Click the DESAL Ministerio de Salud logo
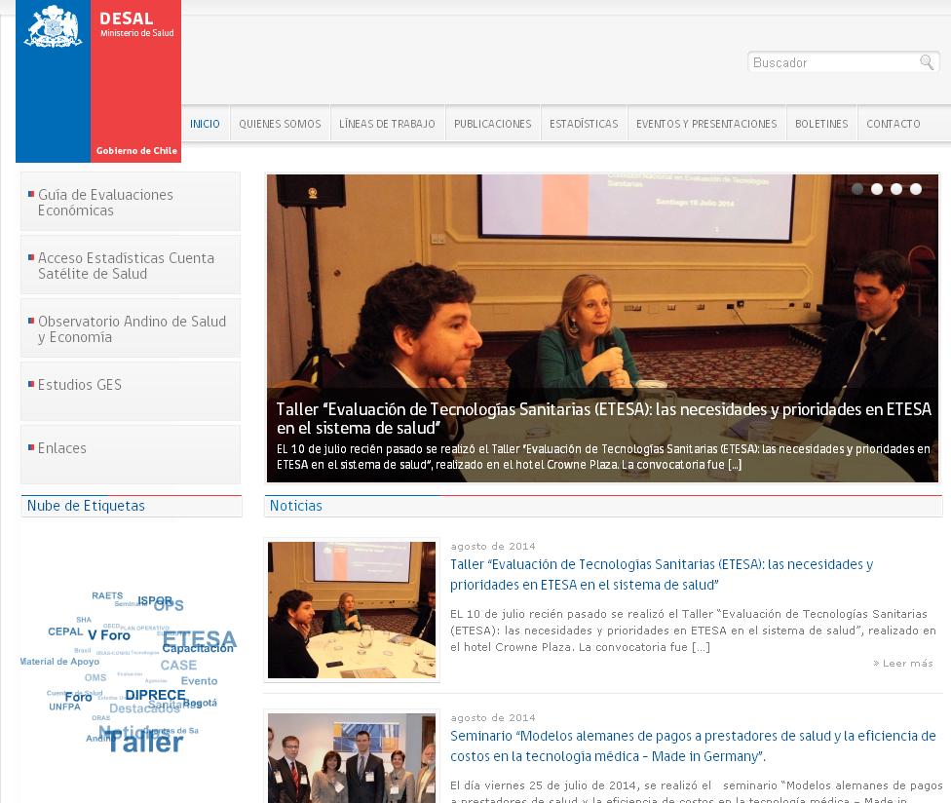The image size is (951, 803). coord(98,81)
